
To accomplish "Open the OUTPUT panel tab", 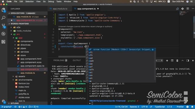I will click(77, 61).
